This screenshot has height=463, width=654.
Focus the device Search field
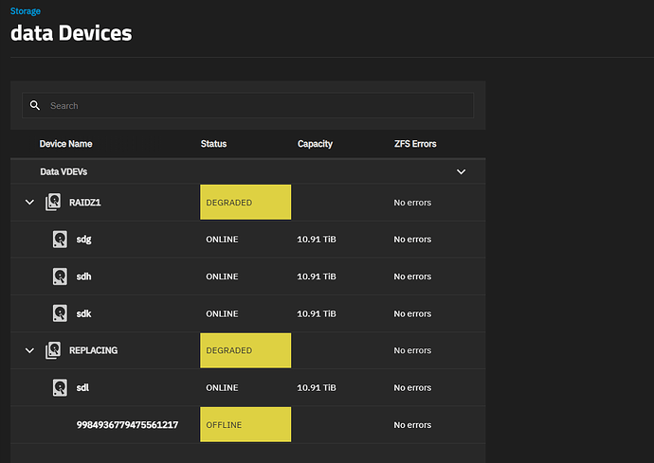click(256, 105)
